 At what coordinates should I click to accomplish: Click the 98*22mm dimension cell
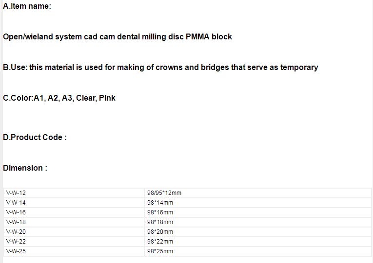(x=258, y=242)
